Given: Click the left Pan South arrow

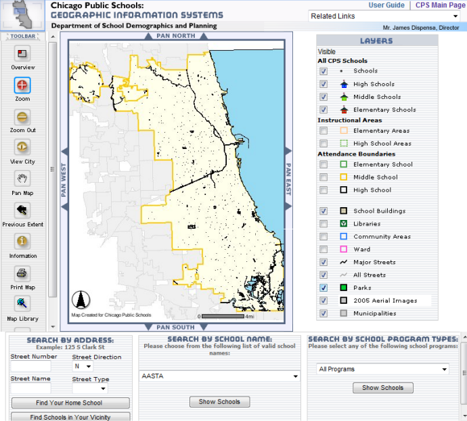Looking at the screenshot, I should pos(148,327).
